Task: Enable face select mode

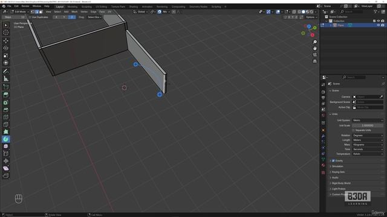Action: point(41,11)
